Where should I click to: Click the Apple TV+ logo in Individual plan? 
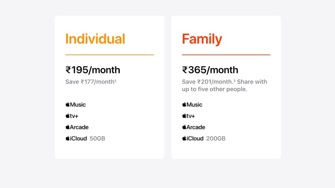pyautogui.click(x=73, y=116)
